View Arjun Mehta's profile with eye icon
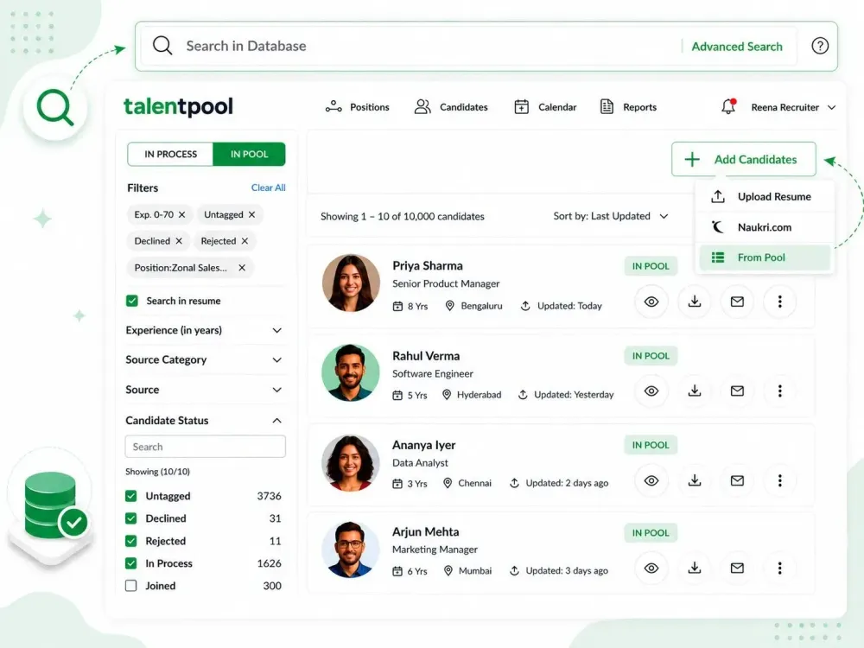The height and width of the screenshot is (648, 864). (x=651, y=569)
